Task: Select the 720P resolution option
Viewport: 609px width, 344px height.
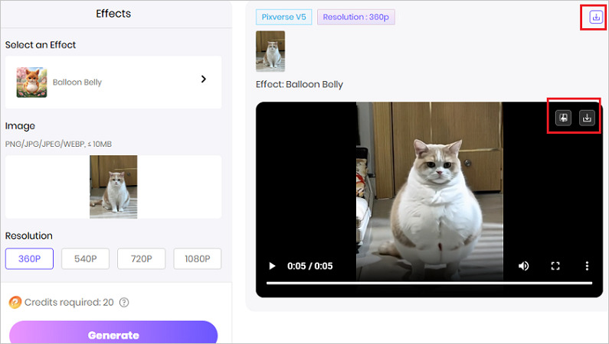Action: pos(142,259)
